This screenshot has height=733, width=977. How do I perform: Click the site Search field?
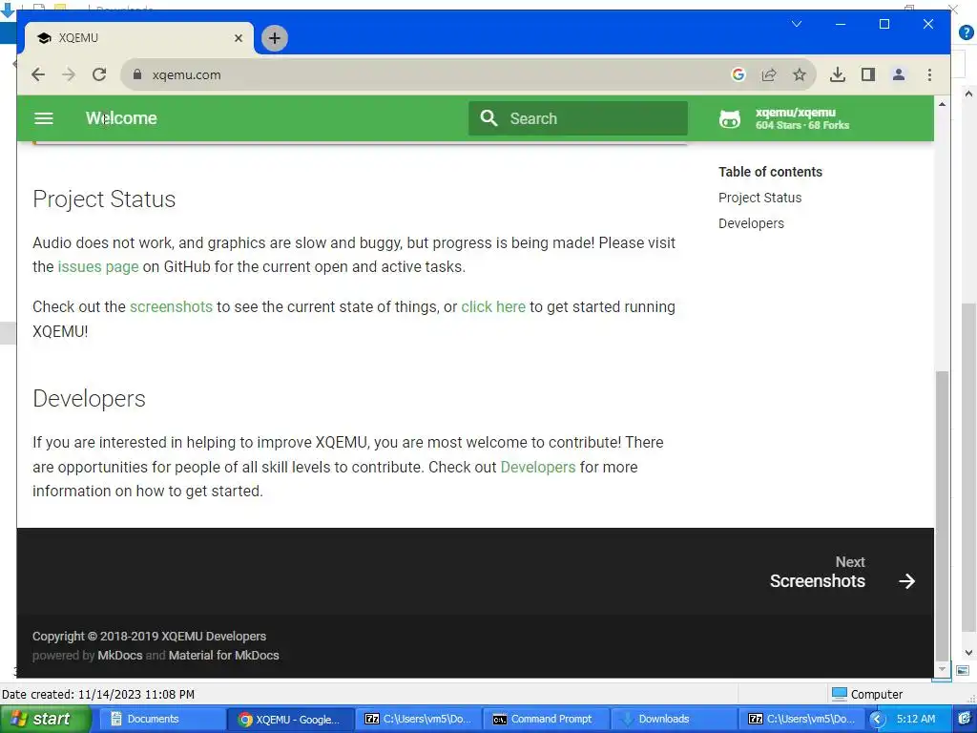pyautogui.click(x=577, y=118)
